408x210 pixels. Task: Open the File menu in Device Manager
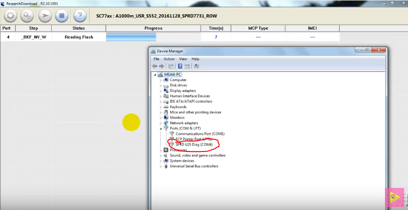(156, 59)
